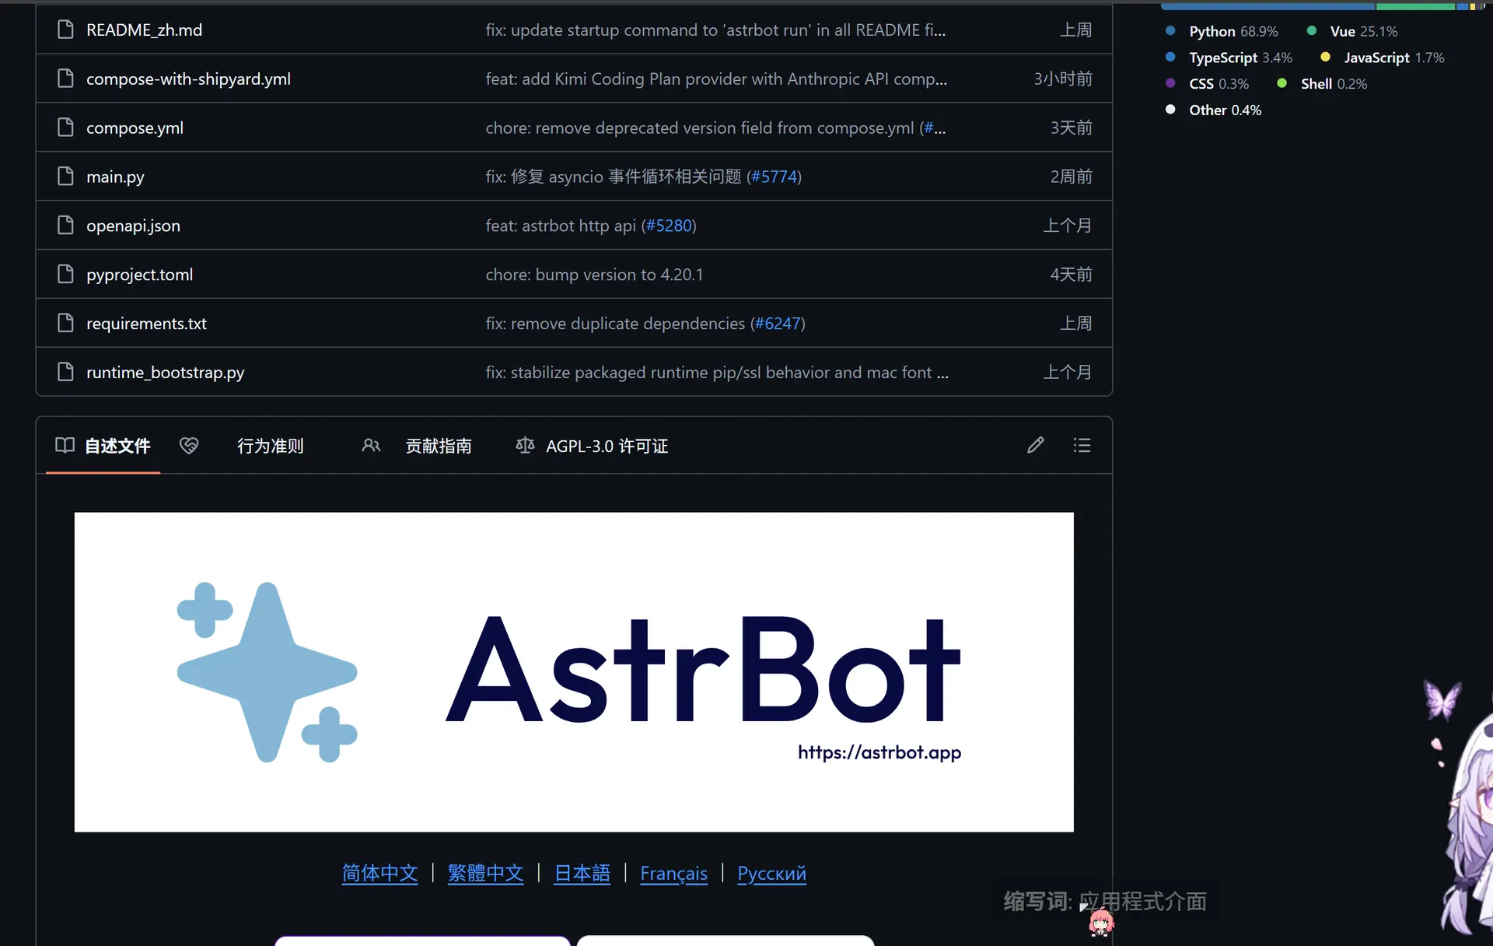The width and height of the screenshot is (1493, 946).
Task: Click the file icon beside runtime_bootstrap.py
Action: [x=65, y=373]
